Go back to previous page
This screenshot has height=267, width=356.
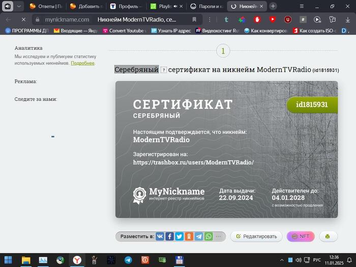[x=8, y=20]
